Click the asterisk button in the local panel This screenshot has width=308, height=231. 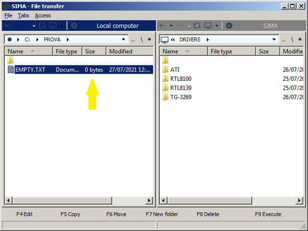[x=149, y=39]
